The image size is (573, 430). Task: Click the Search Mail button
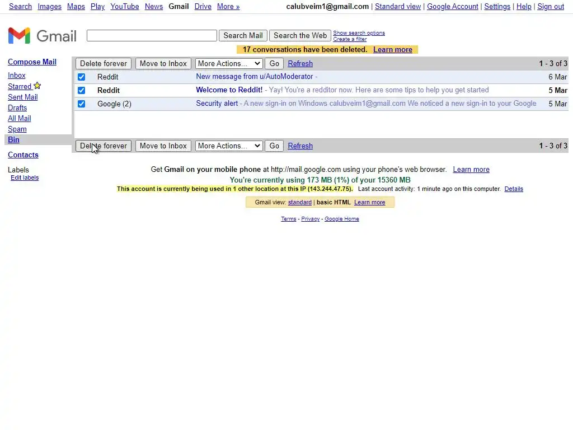pyautogui.click(x=243, y=35)
